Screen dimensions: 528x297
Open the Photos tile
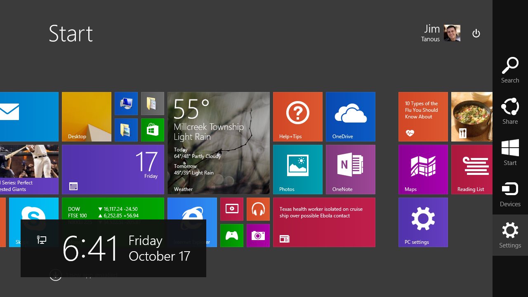tap(298, 170)
